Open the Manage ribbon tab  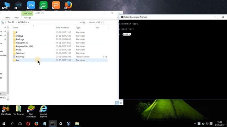[27, 18]
